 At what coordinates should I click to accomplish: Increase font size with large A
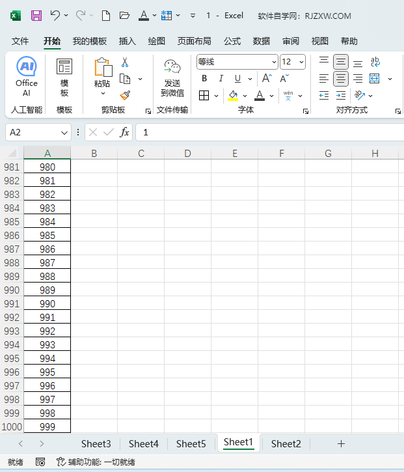[x=267, y=78]
